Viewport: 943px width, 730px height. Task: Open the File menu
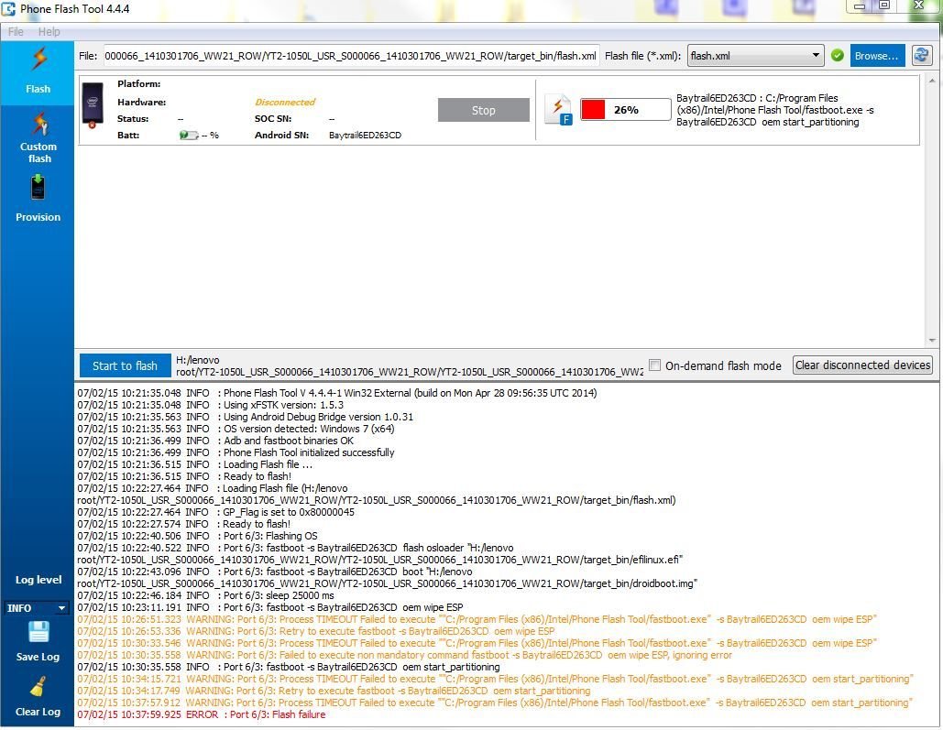tap(16, 32)
